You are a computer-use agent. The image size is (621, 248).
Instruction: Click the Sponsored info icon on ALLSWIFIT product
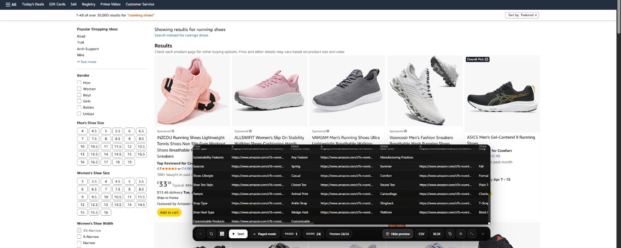pyautogui.click(x=251, y=131)
